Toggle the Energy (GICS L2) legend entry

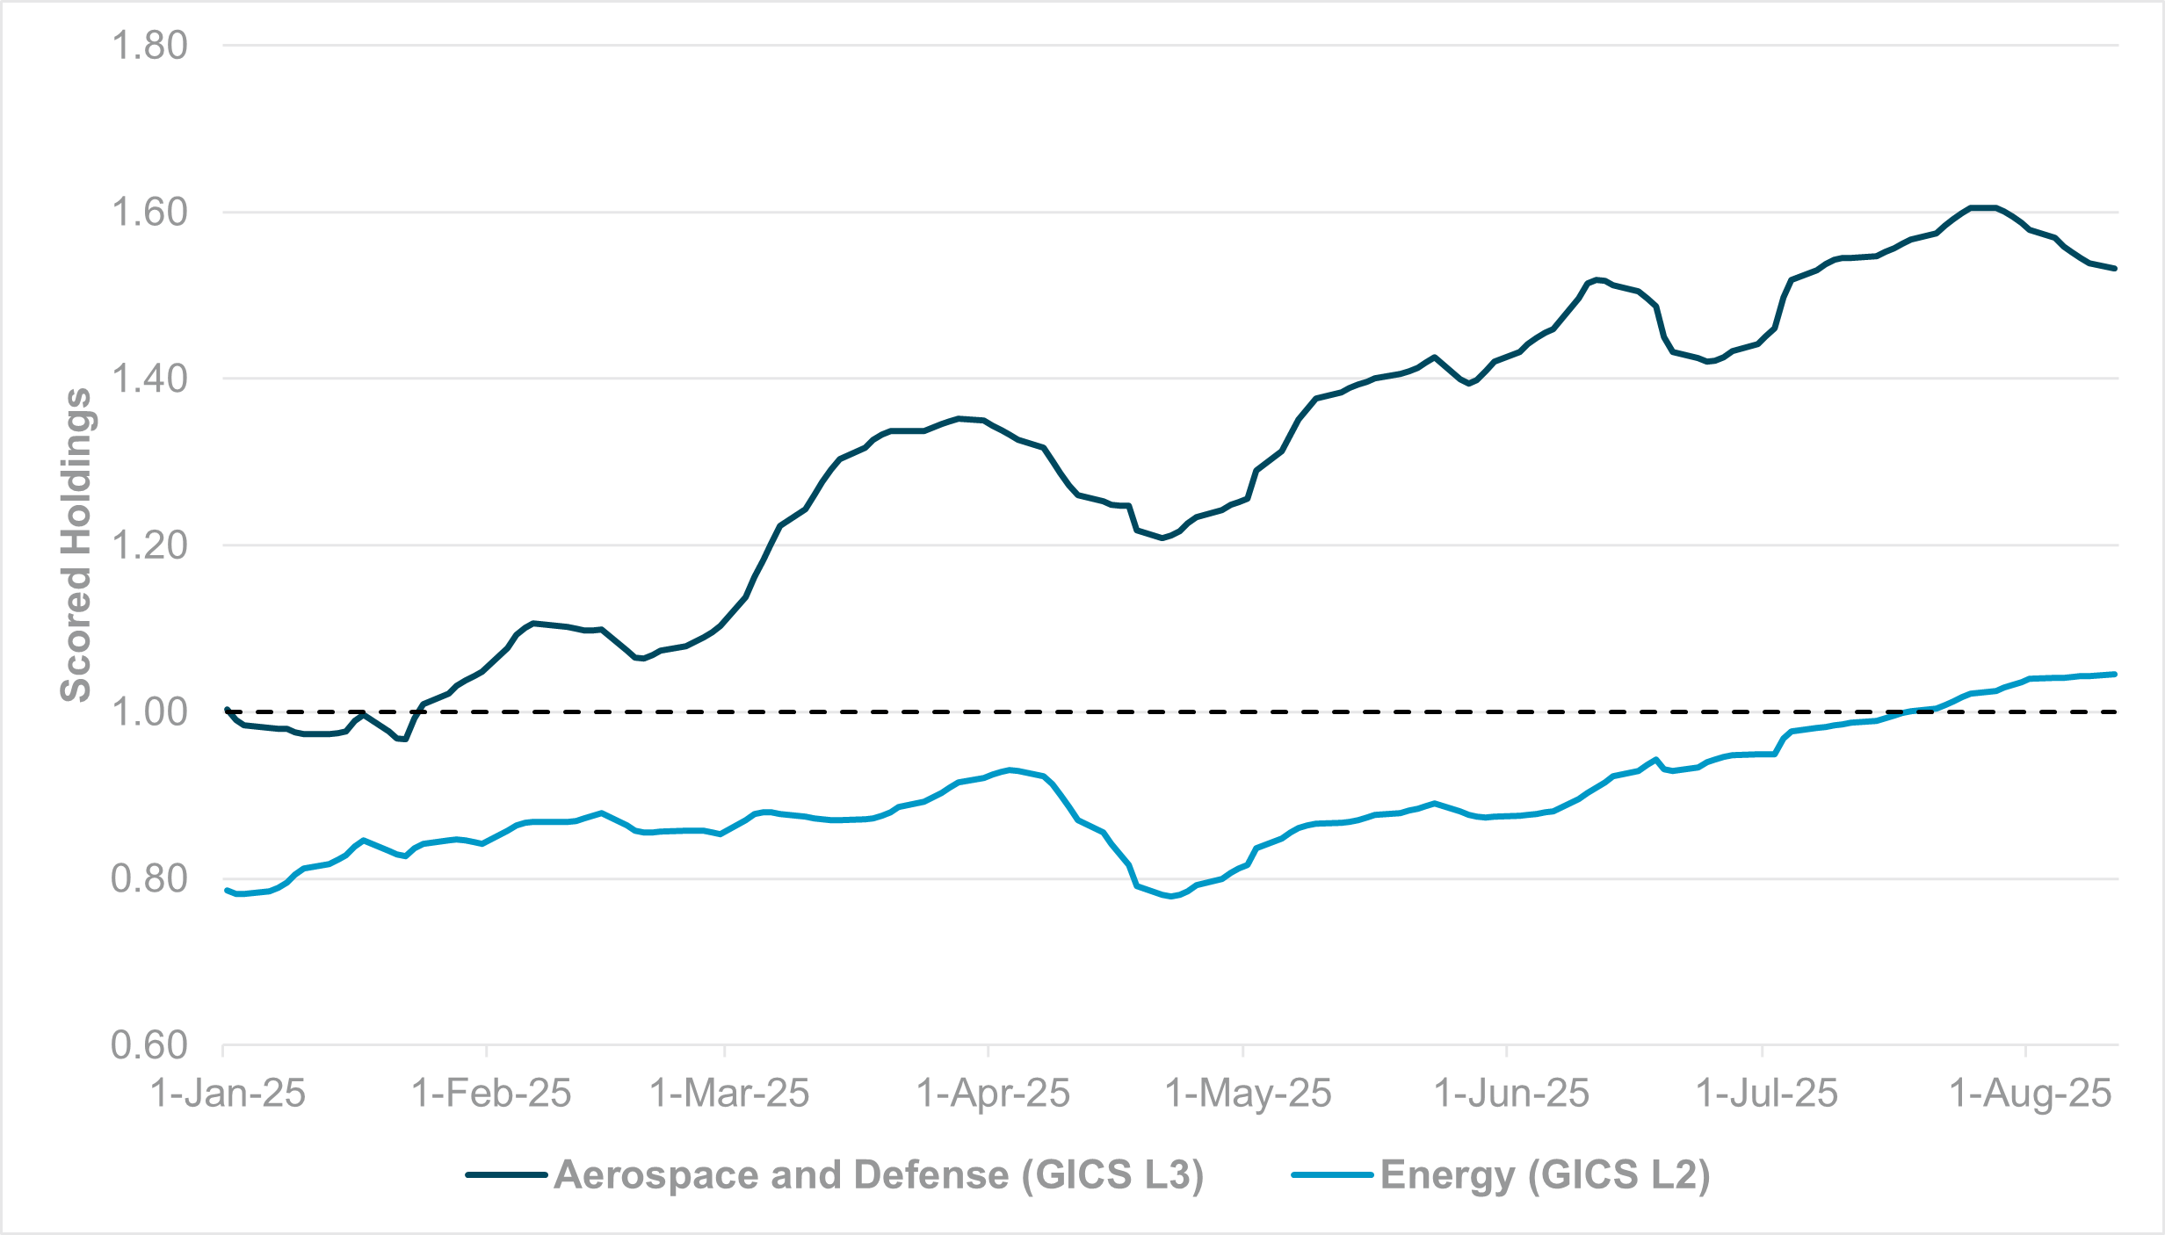click(x=1546, y=1174)
